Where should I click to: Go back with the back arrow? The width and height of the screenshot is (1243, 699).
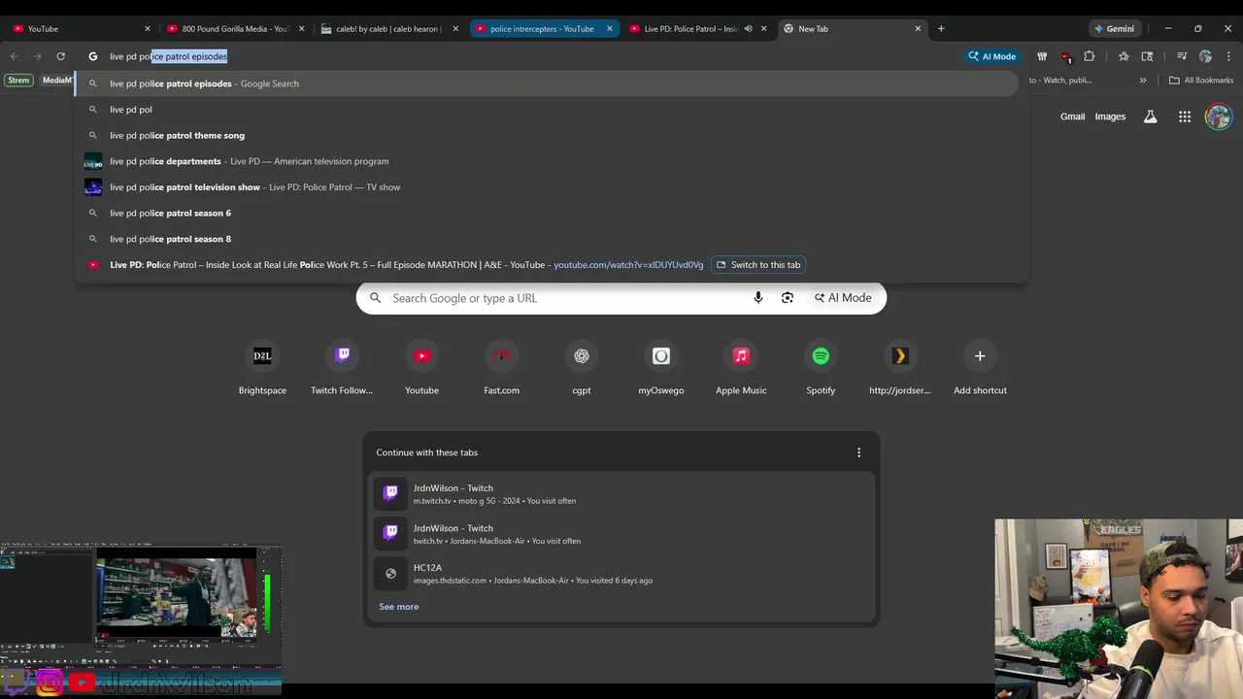click(x=15, y=56)
